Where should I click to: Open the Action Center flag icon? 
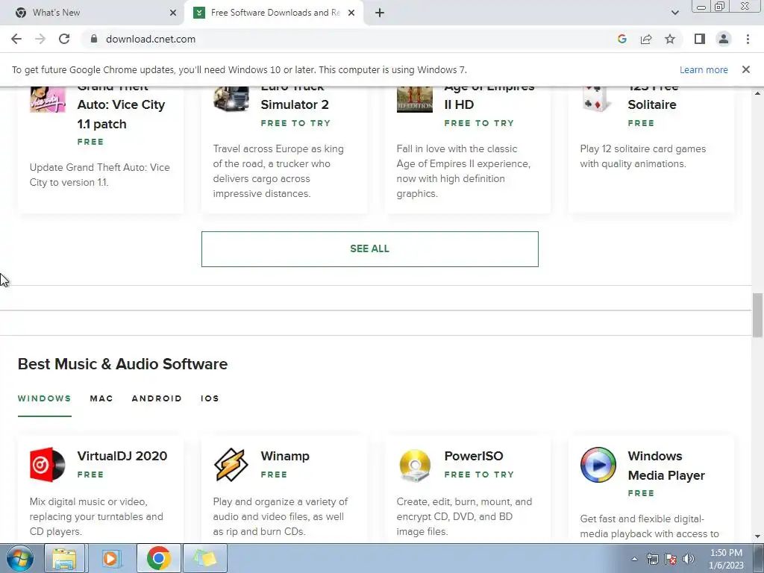(671, 560)
